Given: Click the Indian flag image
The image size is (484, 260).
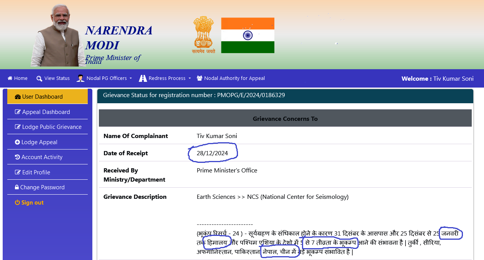Looking at the screenshot, I should [x=248, y=36].
